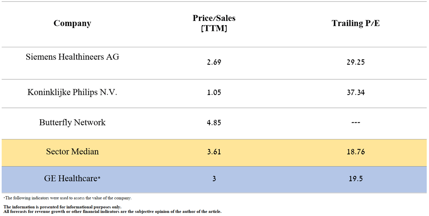Click the Koninklijke Philips N.V. cell
429x216 pixels.
coord(72,92)
